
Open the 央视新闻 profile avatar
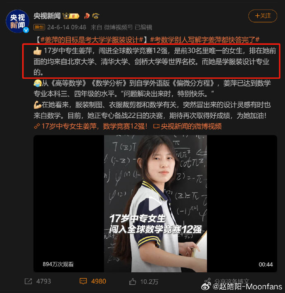pyautogui.click(x=17, y=21)
